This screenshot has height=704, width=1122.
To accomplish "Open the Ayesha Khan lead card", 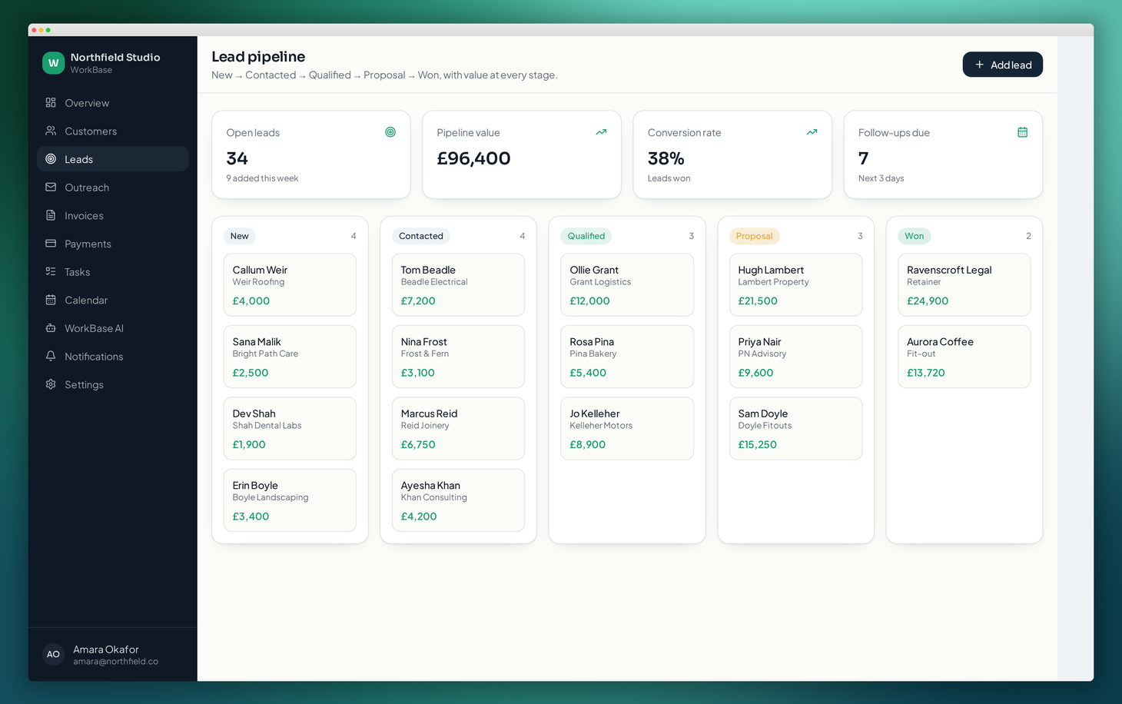I will click(x=458, y=500).
